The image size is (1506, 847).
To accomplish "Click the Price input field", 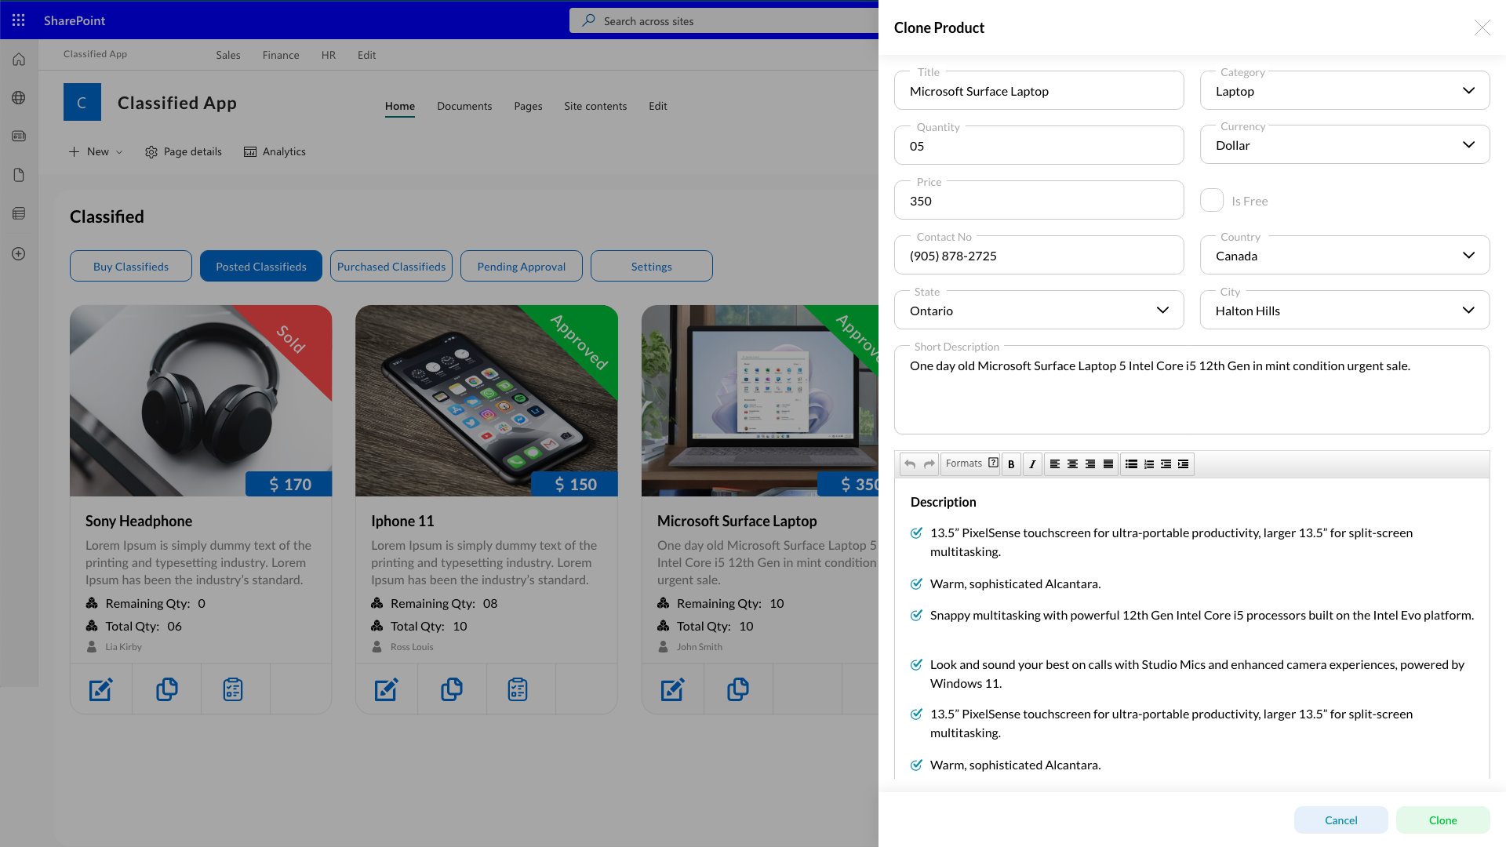I will click(1039, 201).
